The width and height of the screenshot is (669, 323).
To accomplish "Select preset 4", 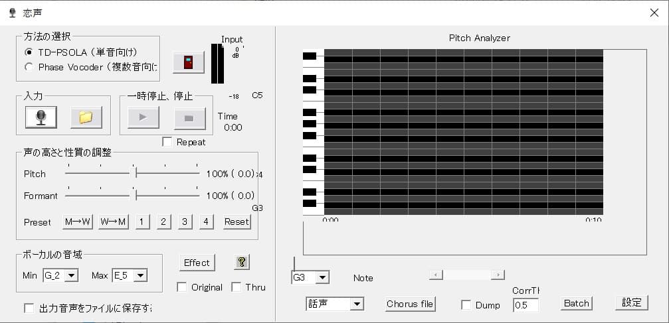I will (x=207, y=222).
